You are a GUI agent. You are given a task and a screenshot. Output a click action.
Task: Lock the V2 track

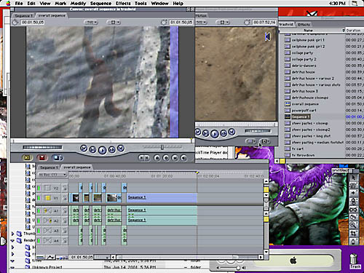(x=65, y=188)
